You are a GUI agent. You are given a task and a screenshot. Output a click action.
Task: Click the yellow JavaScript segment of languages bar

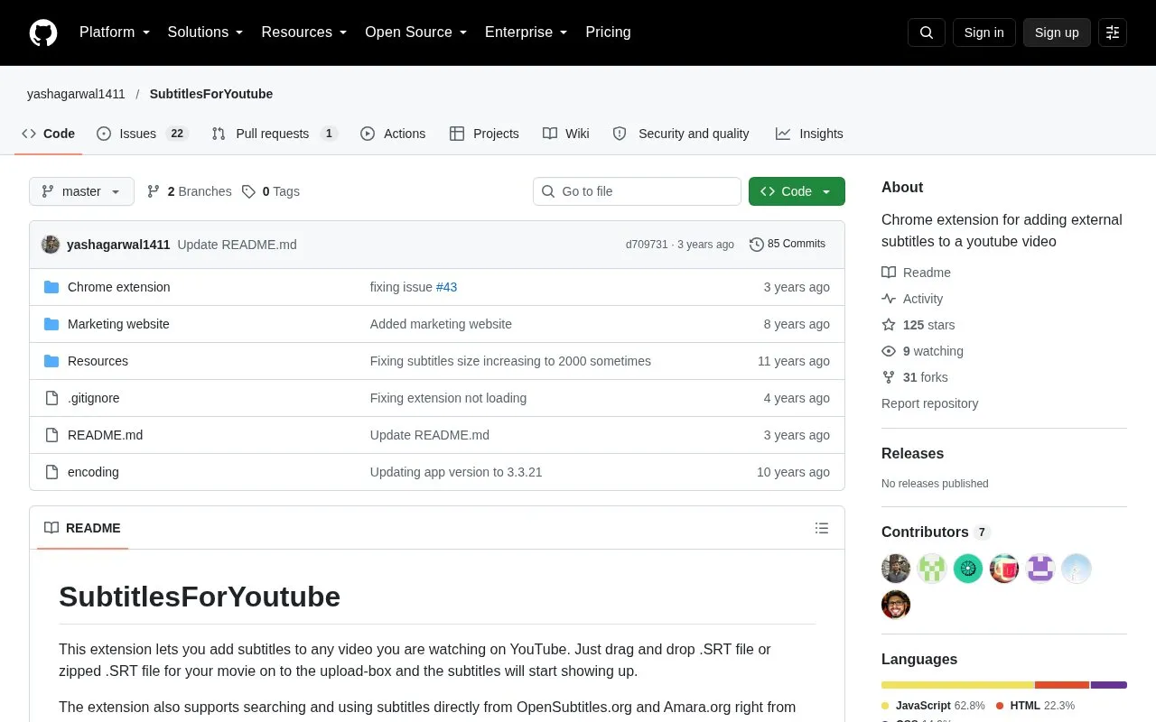click(957, 685)
